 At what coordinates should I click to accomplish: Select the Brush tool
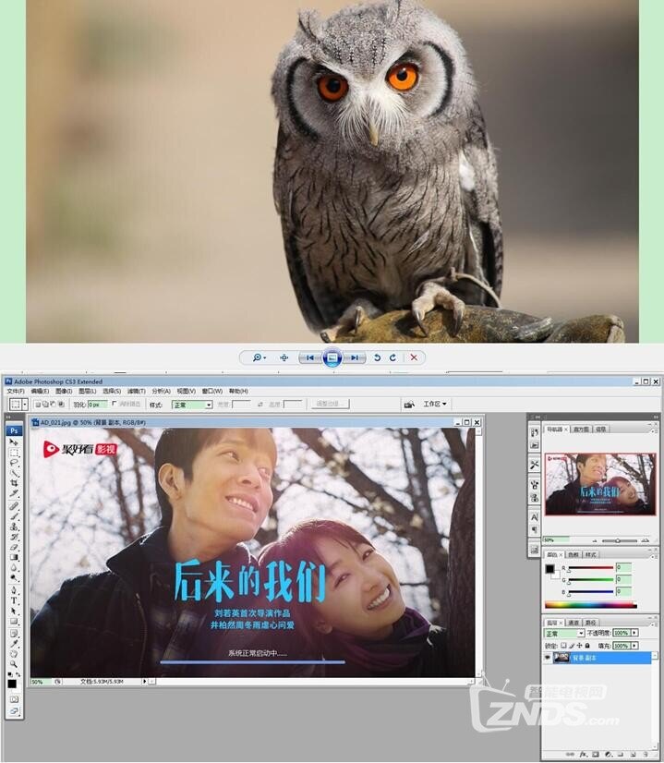coord(14,516)
